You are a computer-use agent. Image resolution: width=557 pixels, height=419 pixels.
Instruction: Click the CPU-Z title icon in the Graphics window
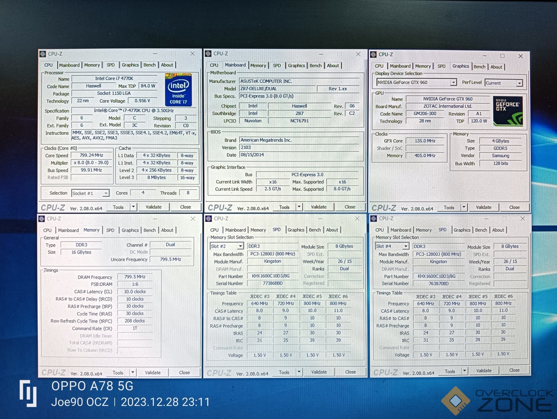tap(374, 54)
